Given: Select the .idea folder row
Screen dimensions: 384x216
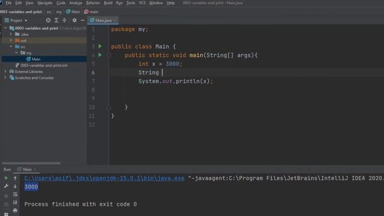Looking at the screenshot, I should (44, 34).
